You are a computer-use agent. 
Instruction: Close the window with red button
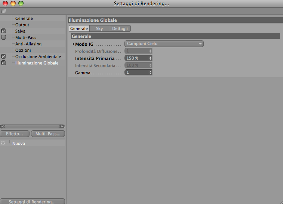tap(5, 3)
